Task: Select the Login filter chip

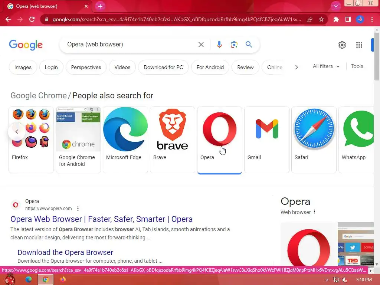Action: pyautogui.click(x=51, y=68)
